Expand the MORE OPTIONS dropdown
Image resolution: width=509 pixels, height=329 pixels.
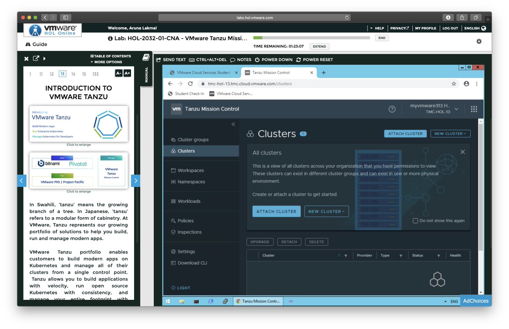click(x=106, y=62)
